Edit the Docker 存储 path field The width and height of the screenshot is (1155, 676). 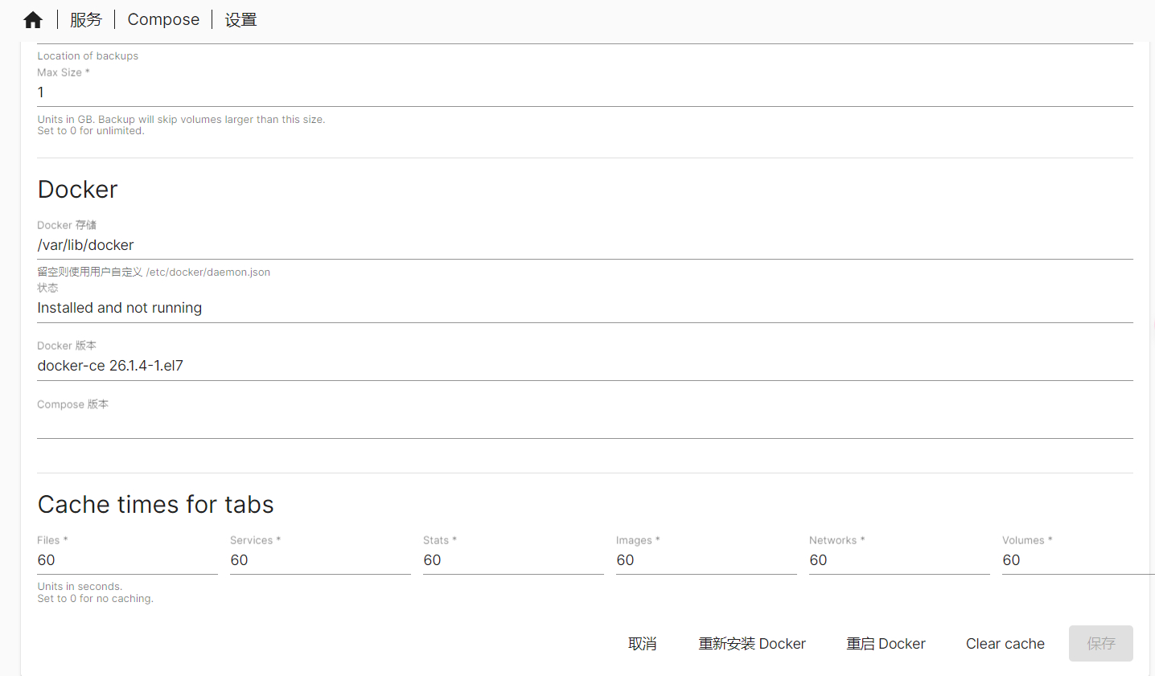pyautogui.click(x=585, y=245)
